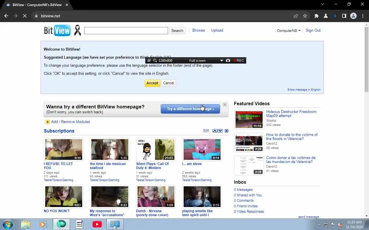This screenshot has width=369, height=230.
Task: Open Add / Remove Modules link
Action: coord(71,122)
